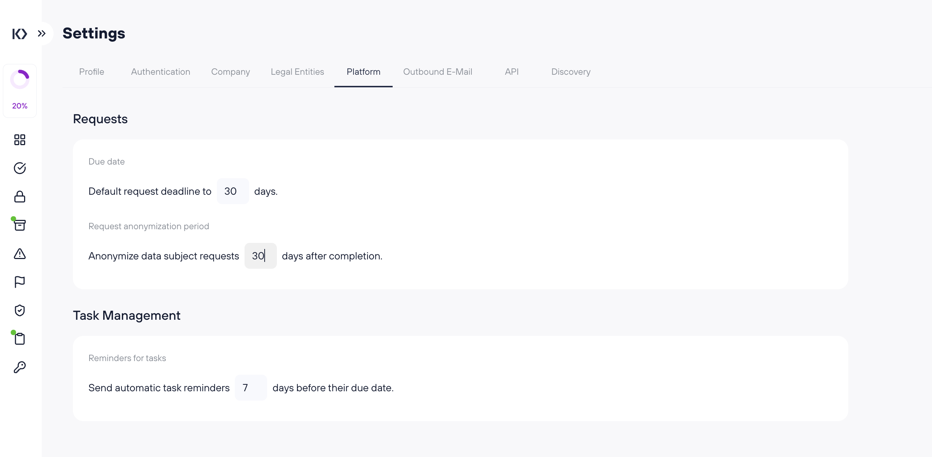The height and width of the screenshot is (457, 932).
Task: Click the task reminders days input
Action: click(x=251, y=388)
